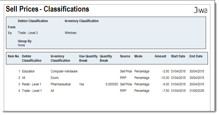Click Percentage mode in Trade - Level 1 row
Screen dimensions: 219x115
coord(142,91)
